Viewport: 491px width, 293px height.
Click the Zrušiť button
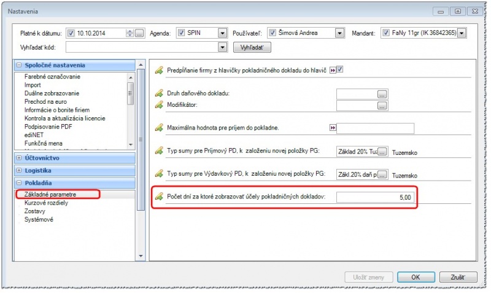click(458, 277)
